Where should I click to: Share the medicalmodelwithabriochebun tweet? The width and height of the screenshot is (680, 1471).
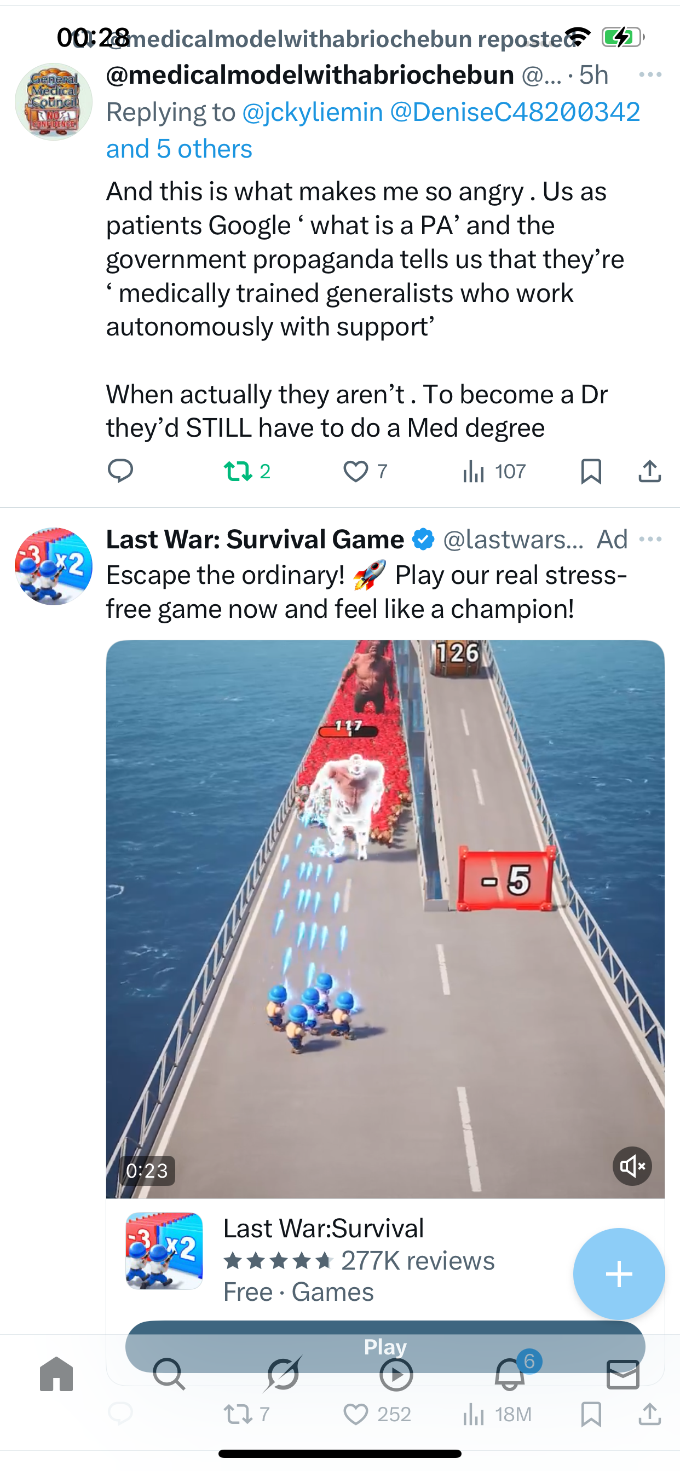(x=650, y=471)
